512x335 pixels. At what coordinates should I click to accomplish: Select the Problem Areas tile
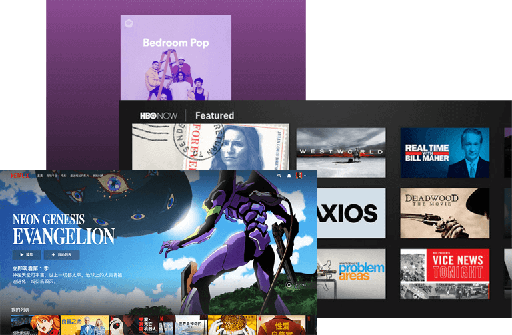(x=351, y=274)
